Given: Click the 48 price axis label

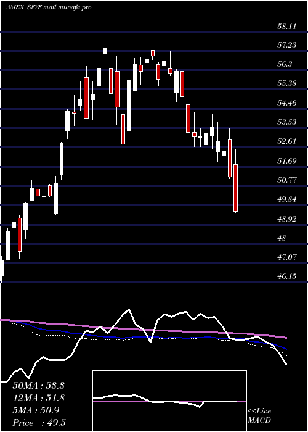Looking at the screenshot, I should pyautogui.click(x=282, y=238).
